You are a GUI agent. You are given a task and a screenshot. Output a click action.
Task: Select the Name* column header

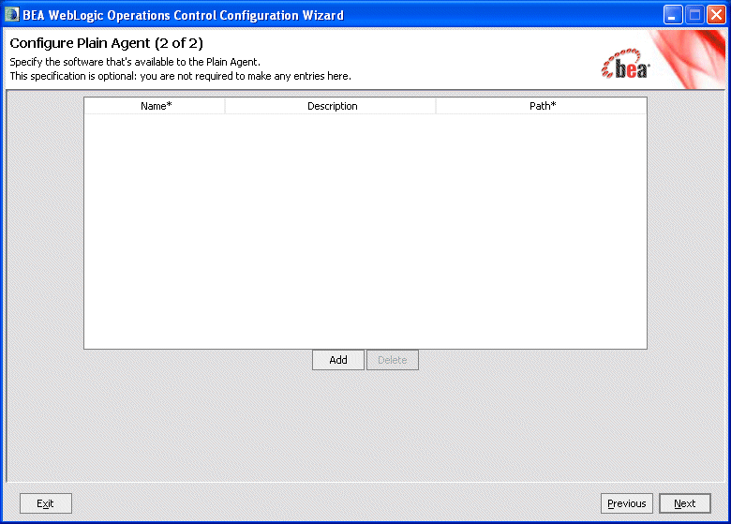pos(156,106)
